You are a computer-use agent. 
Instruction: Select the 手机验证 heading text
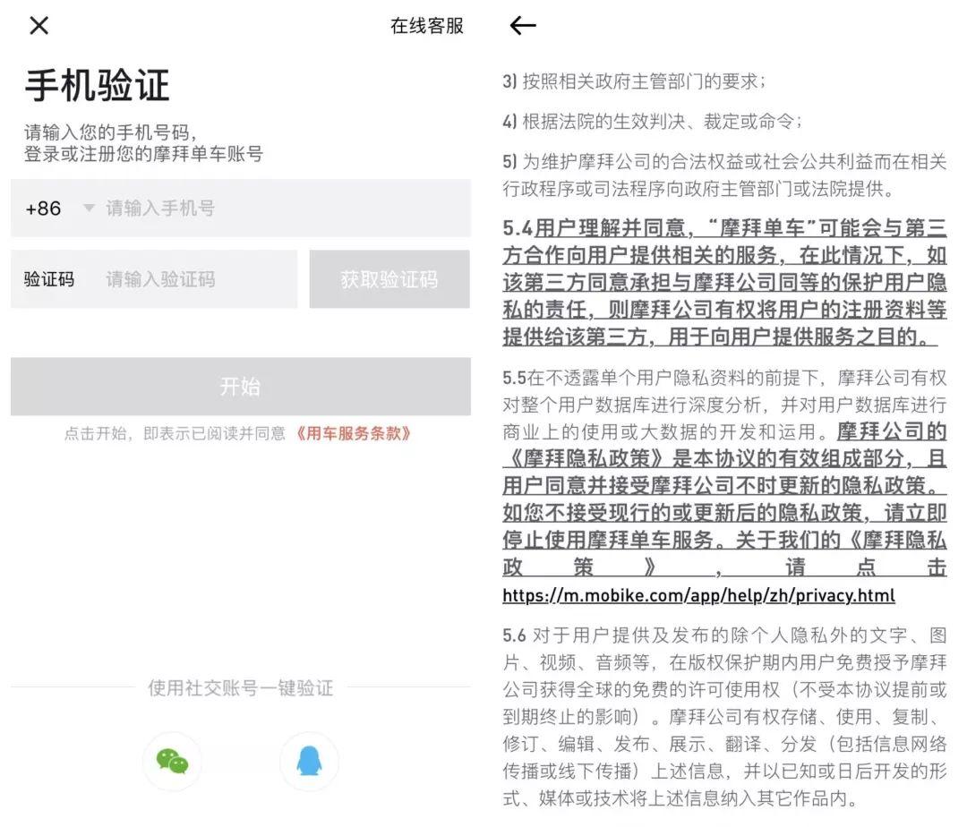97,85
